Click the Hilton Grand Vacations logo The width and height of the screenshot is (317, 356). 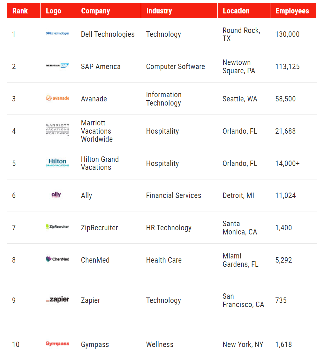pyautogui.click(x=57, y=163)
